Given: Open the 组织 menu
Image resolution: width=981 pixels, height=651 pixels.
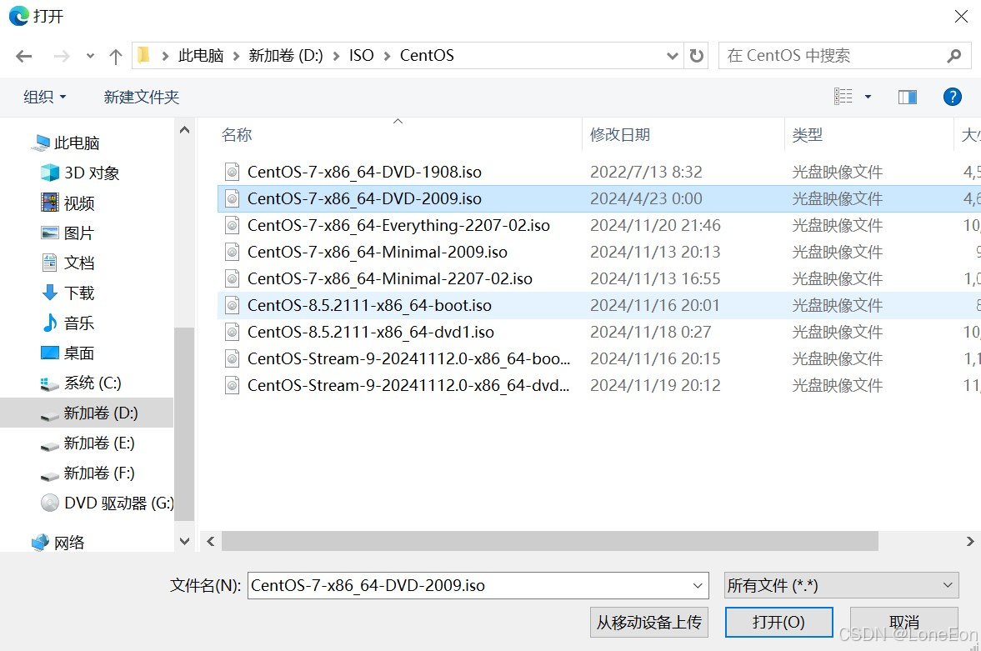Looking at the screenshot, I should pos(44,97).
